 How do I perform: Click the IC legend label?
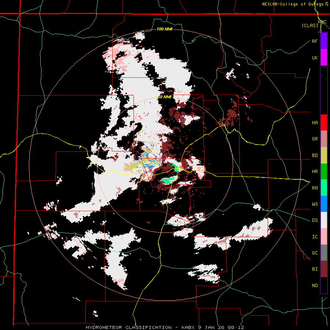pyautogui.click(x=315, y=237)
